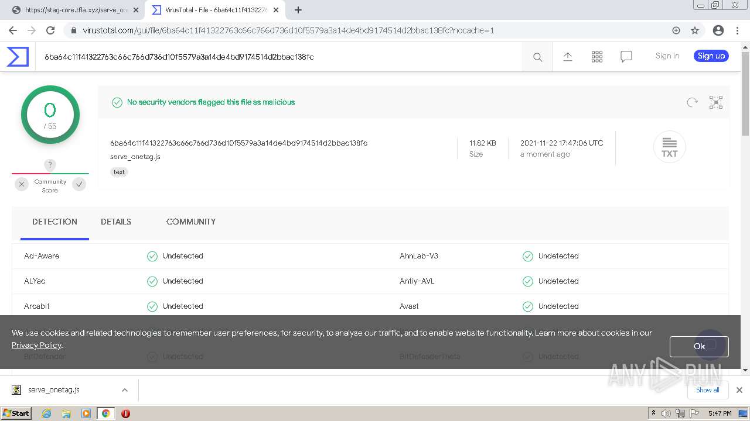Open Chrome profile avatar menu
This screenshot has width=750, height=421.
(x=718, y=30)
